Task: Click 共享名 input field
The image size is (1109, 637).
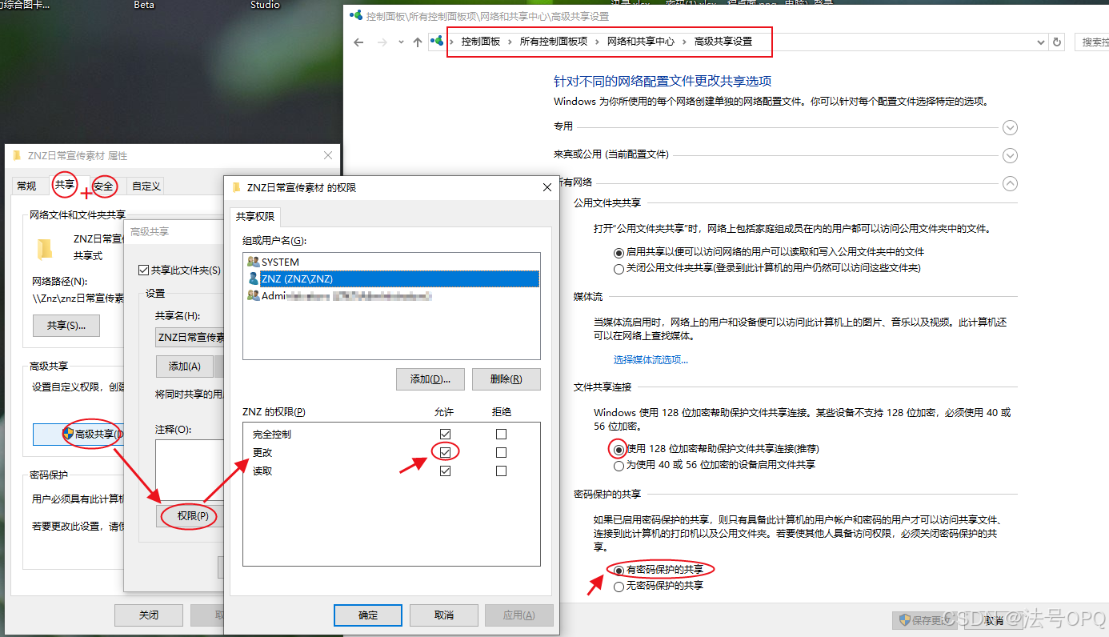Action: pos(190,337)
